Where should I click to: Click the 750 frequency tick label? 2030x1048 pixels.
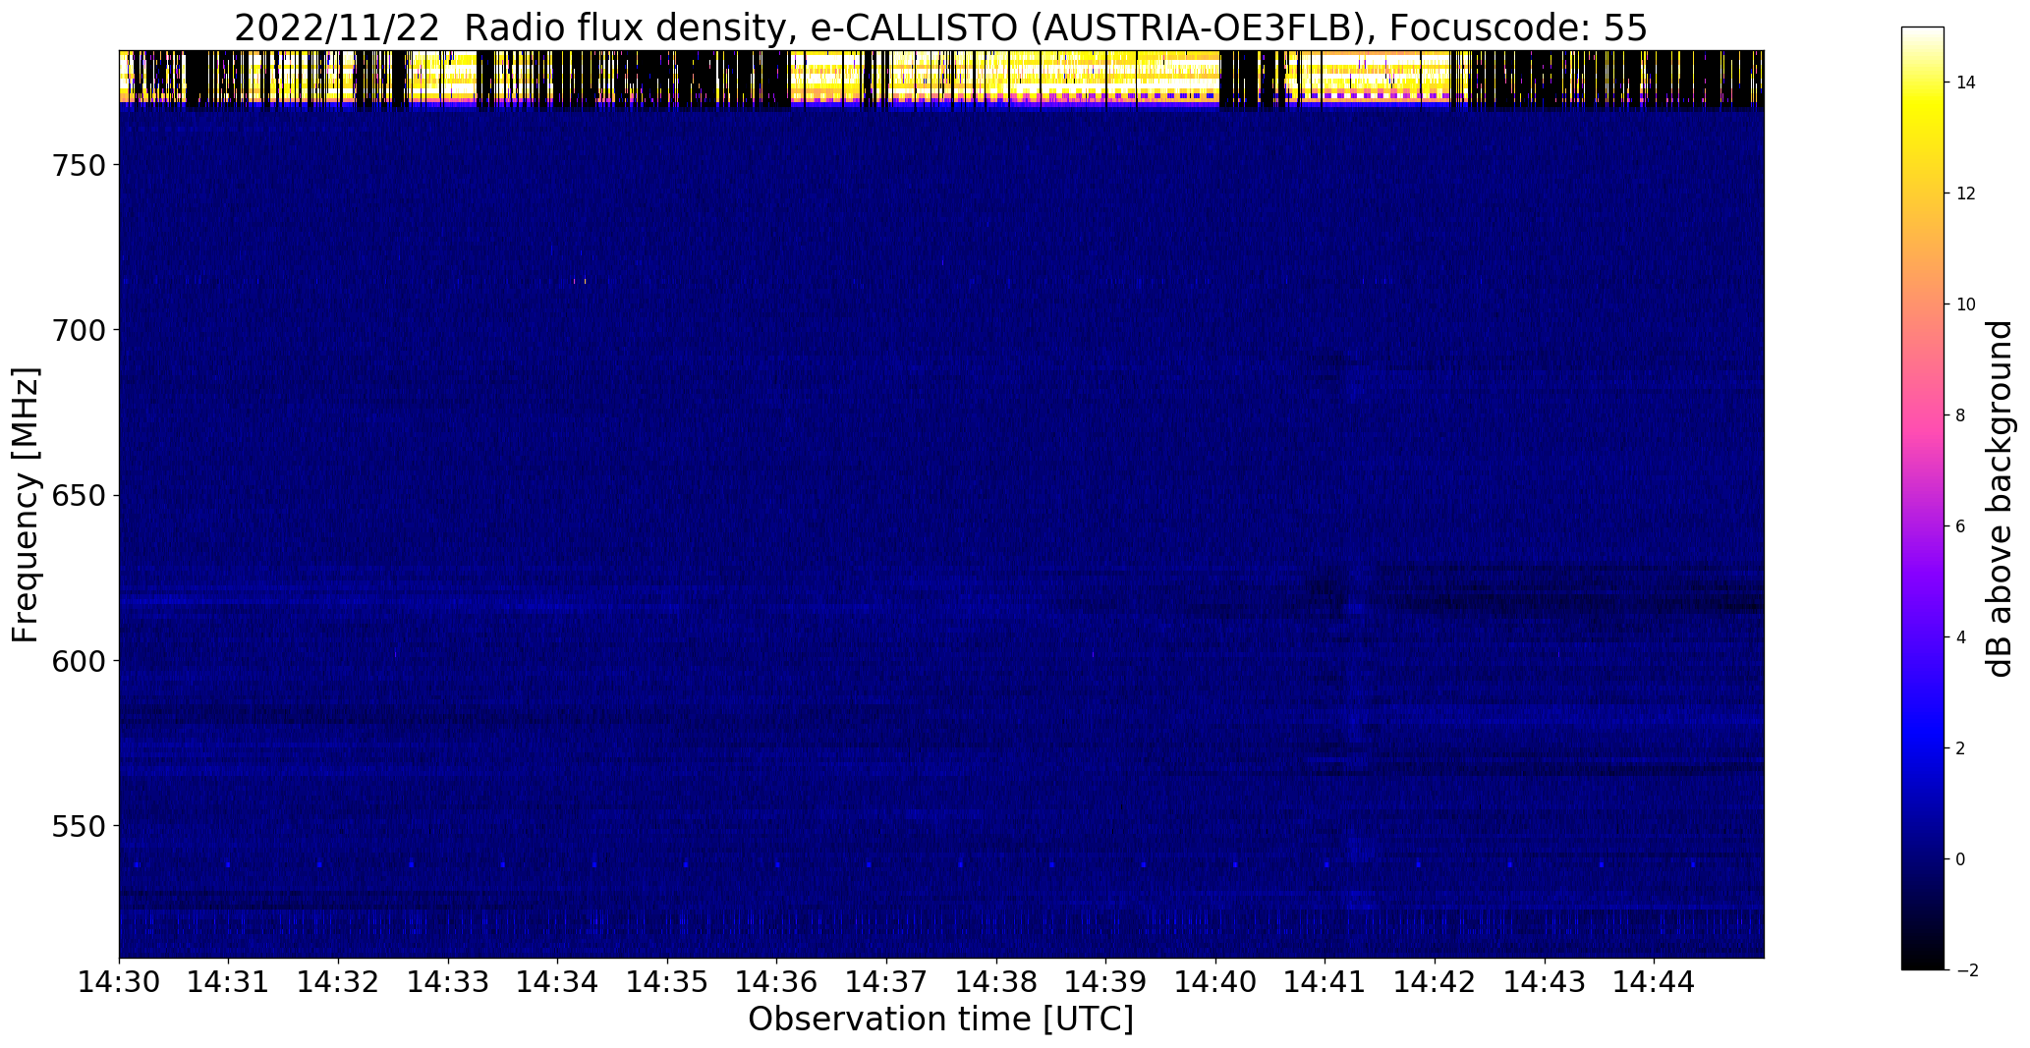pyautogui.click(x=77, y=165)
